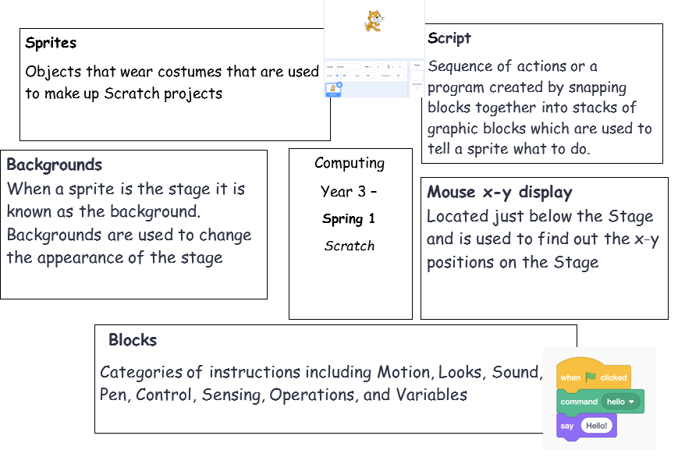Click the green flag in the hat block
This screenshot has width=678, height=457.
(x=591, y=377)
